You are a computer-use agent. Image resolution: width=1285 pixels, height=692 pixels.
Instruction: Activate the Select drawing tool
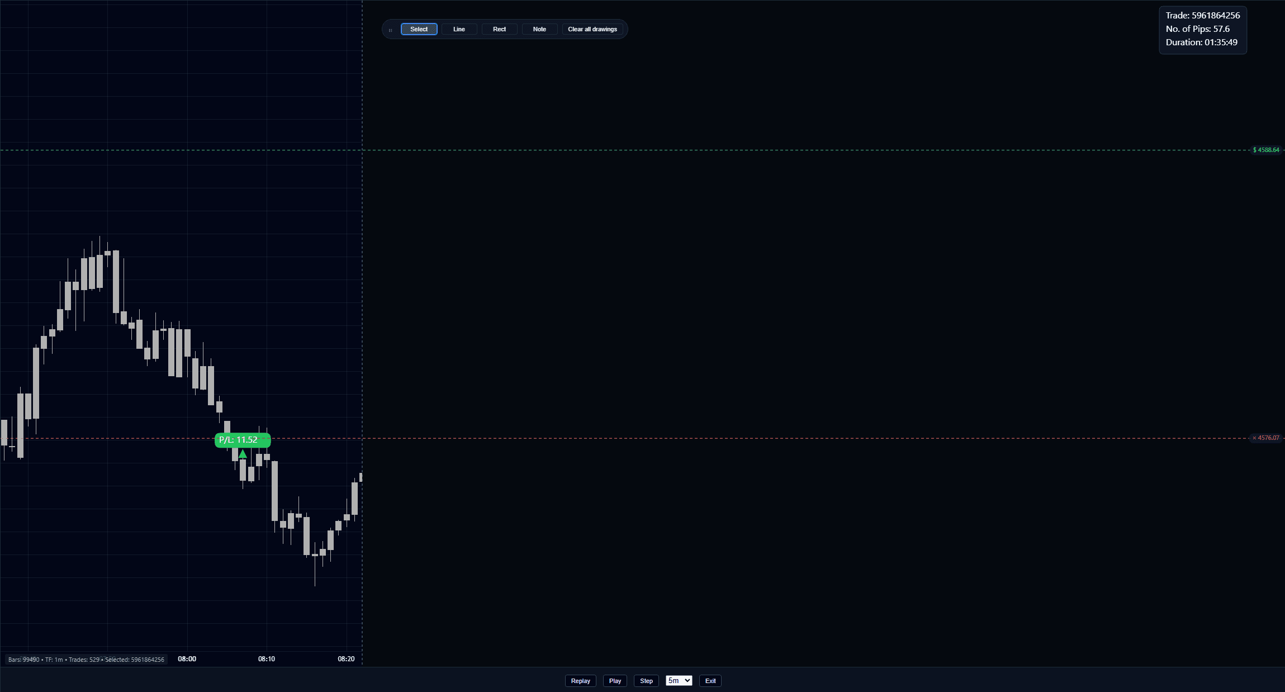[419, 29]
